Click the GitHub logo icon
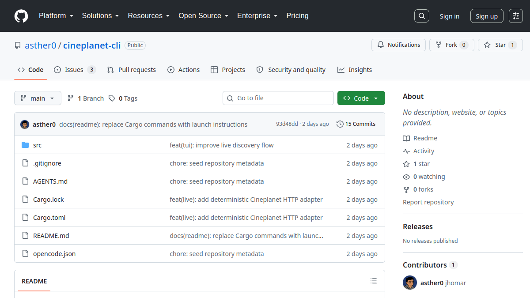The width and height of the screenshot is (530, 298). tap(21, 16)
